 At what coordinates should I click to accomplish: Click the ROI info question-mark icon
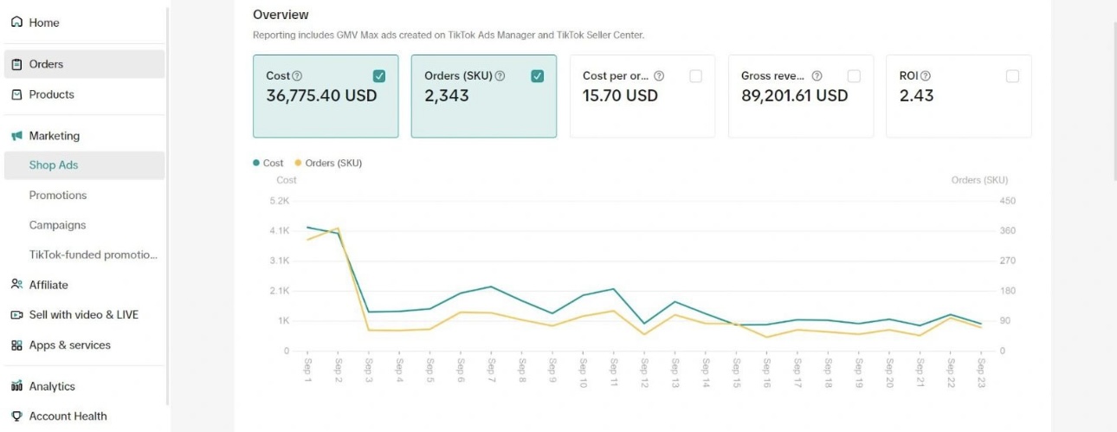point(926,76)
